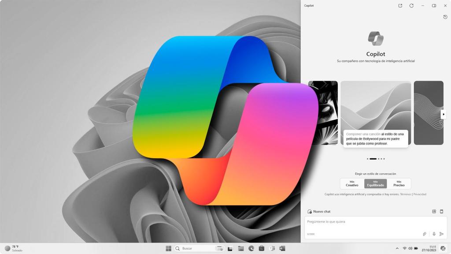Open the notebook icon next to plugins
Image resolution: width=451 pixels, height=254 pixels.
(441, 211)
